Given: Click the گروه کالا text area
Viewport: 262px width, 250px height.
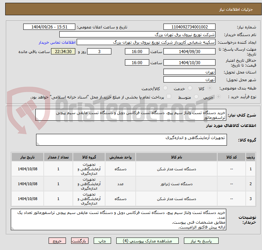Looking at the screenshot, I should pos(131,140).
